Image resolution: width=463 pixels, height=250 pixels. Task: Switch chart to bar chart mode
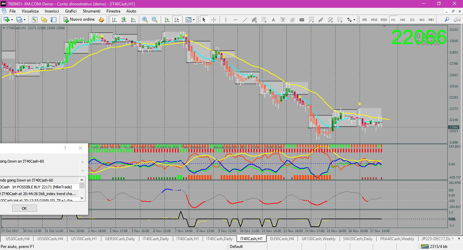click(114, 20)
